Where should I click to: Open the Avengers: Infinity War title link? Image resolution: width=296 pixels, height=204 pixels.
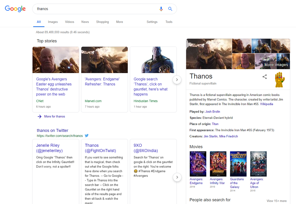click(217, 181)
